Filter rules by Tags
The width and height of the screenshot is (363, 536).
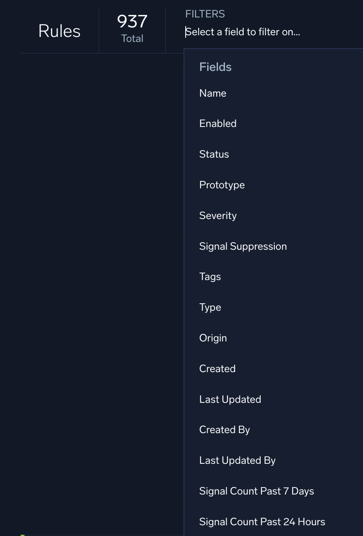tap(210, 277)
